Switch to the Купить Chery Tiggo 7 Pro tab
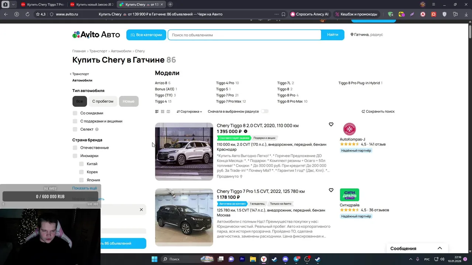The width and height of the screenshot is (472, 265). tap(42, 4)
